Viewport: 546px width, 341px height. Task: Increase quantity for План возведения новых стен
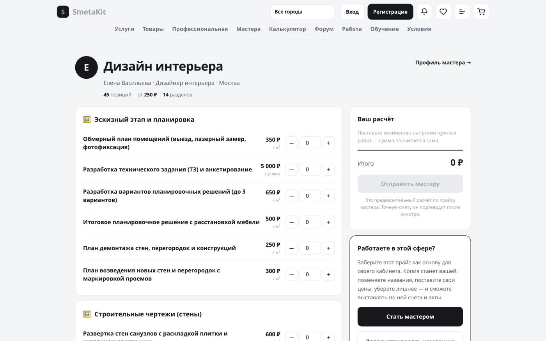[329, 274]
